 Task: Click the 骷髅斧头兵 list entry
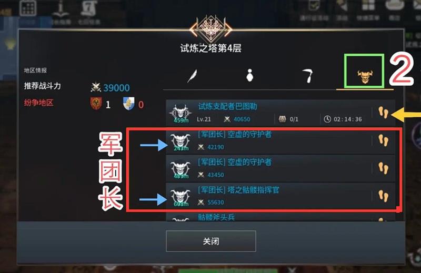[x=280, y=216]
